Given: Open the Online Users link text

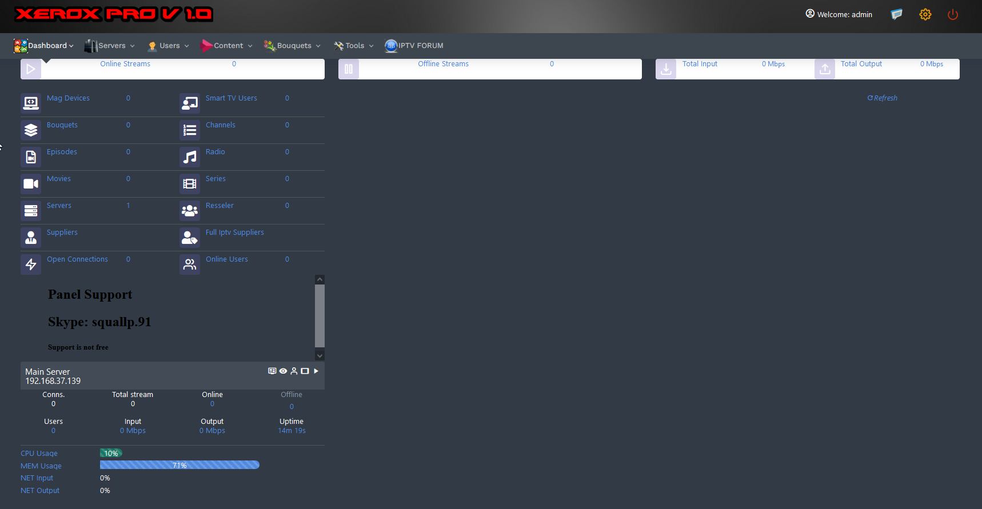Looking at the screenshot, I should 227,259.
